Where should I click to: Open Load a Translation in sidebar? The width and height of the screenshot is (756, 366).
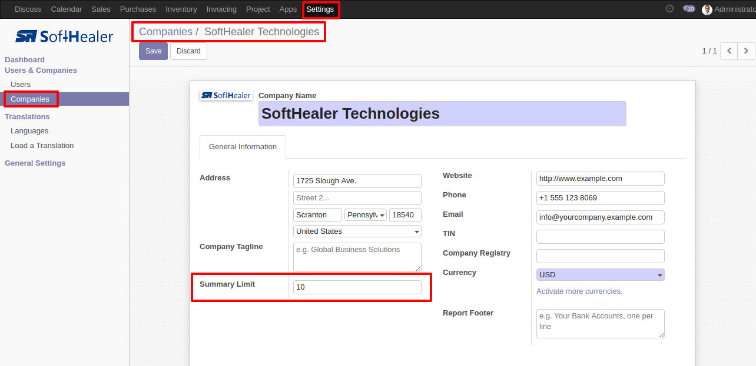tap(42, 146)
